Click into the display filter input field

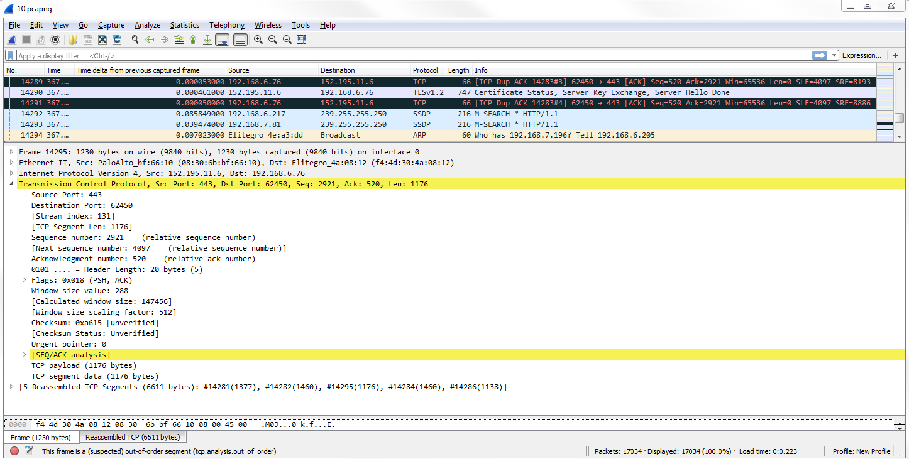pyautogui.click(x=409, y=56)
